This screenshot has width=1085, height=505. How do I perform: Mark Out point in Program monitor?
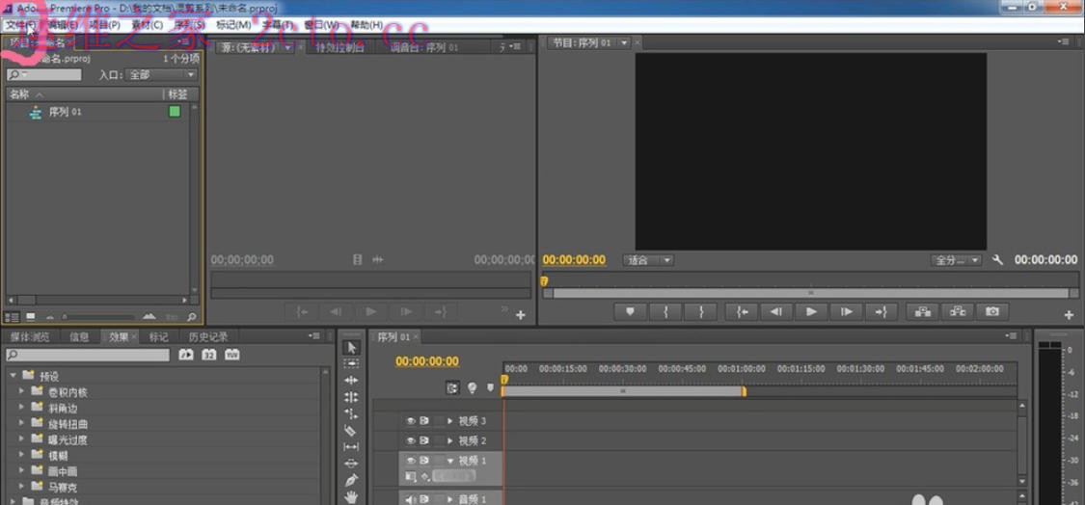tap(700, 312)
